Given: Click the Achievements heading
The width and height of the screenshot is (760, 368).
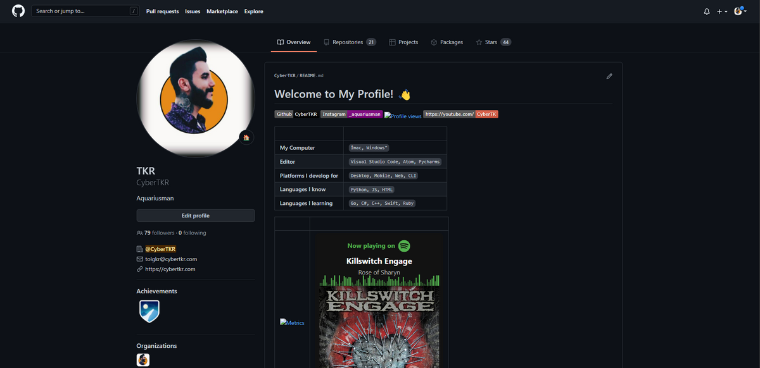Looking at the screenshot, I should point(157,291).
